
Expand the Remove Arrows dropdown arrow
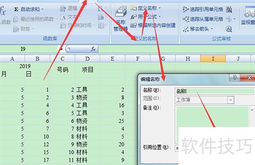[x=212, y=29]
